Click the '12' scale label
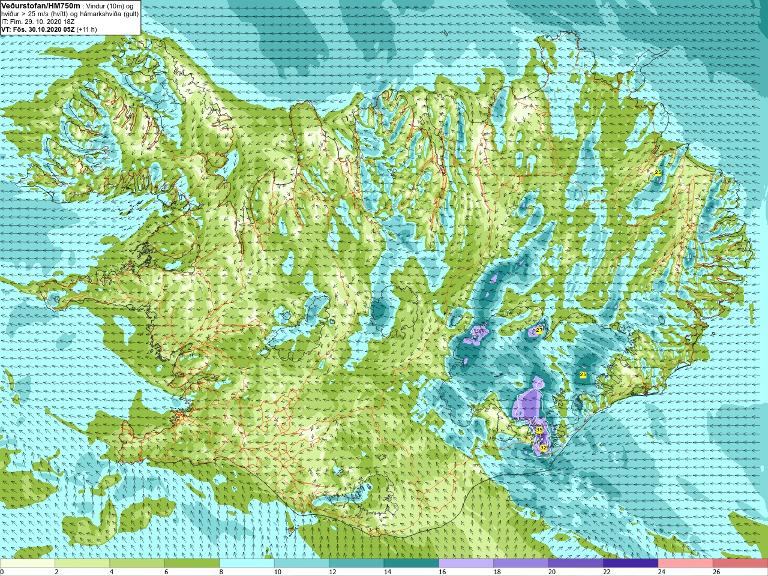This screenshot has height=576, width=768. click(332, 572)
